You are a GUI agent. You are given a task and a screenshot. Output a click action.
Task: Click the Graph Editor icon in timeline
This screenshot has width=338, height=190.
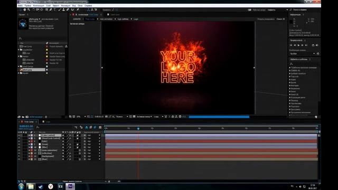pyautogui.click(x=100, y=127)
